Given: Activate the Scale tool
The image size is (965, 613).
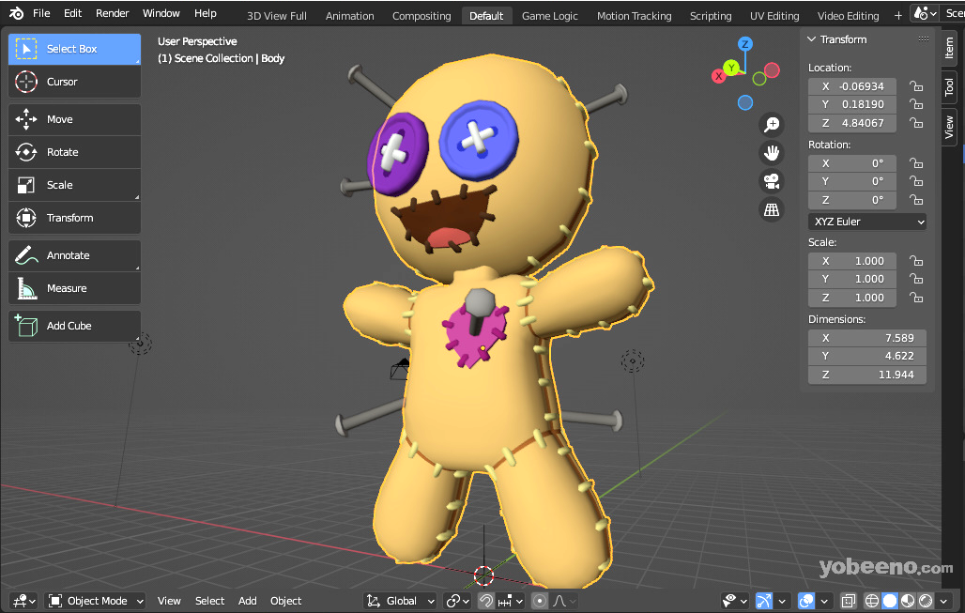Looking at the screenshot, I should pyautogui.click(x=74, y=185).
